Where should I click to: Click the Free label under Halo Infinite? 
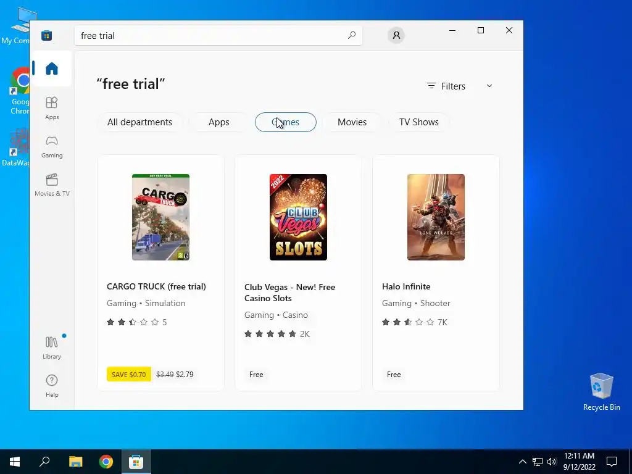click(394, 375)
